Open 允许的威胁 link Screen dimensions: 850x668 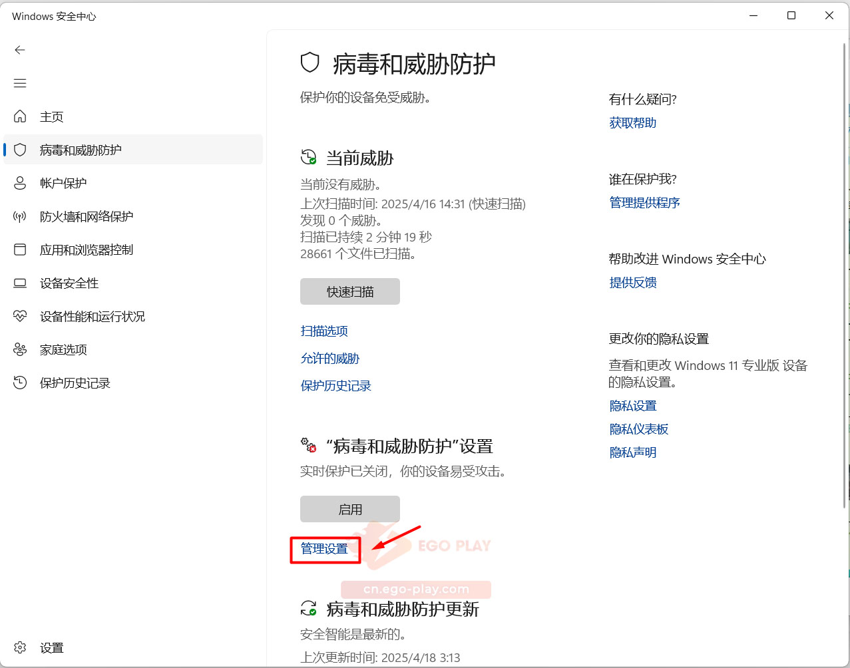330,358
